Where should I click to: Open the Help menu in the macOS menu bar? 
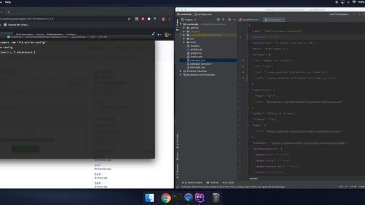click(8, 2)
